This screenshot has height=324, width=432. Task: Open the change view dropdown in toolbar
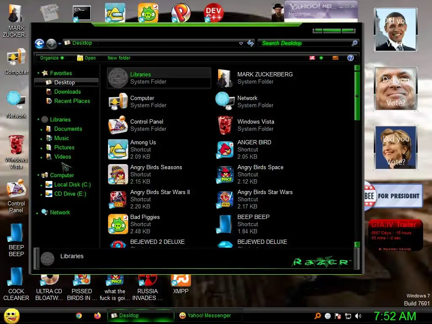coord(321,58)
